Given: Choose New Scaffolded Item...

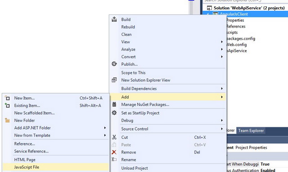Looking at the screenshot, I should point(56,113).
